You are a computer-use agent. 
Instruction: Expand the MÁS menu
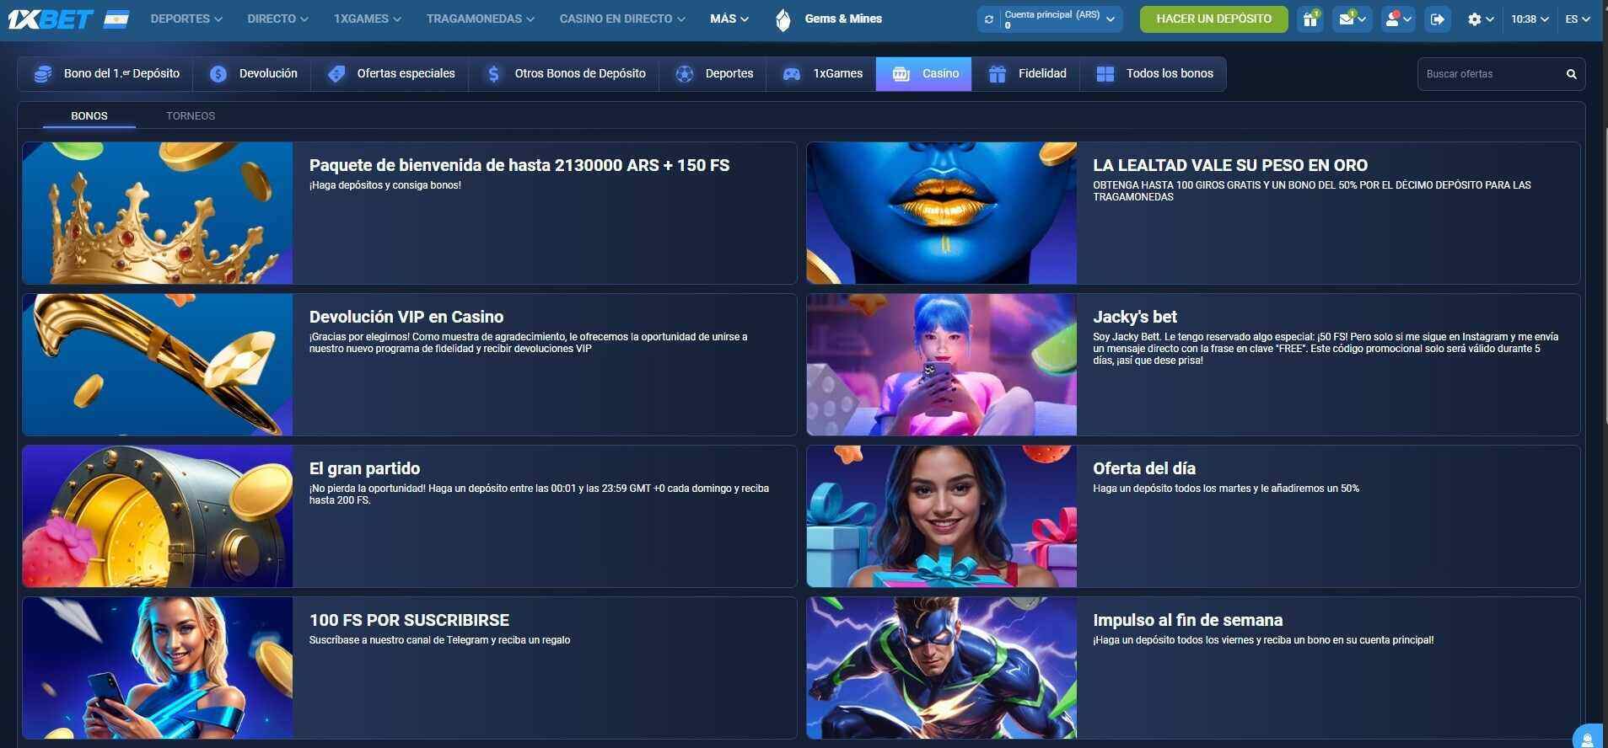click(x=729, y=19)
